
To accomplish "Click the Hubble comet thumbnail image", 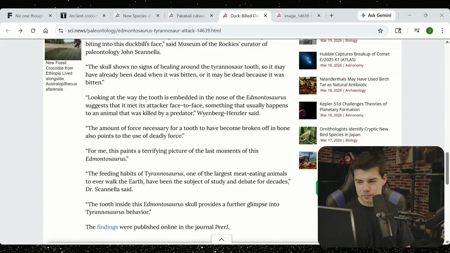I will (x=308, y=60).
